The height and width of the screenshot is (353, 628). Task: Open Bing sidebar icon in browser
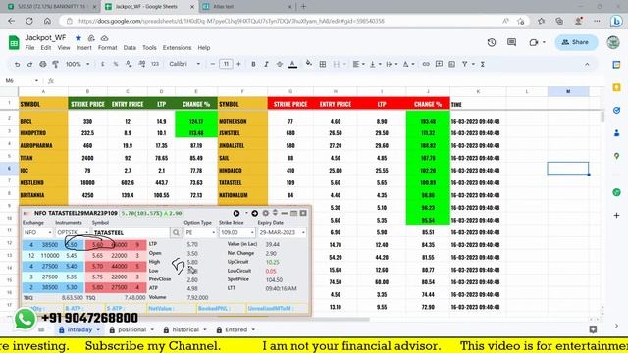616,21
